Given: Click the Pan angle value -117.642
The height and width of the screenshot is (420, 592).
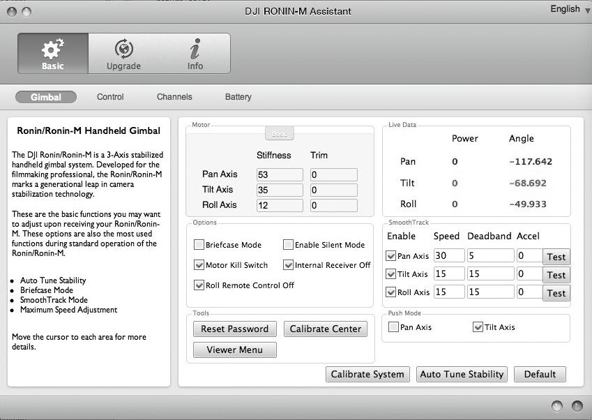Looking at the screenshot, I should (x=531, y=162).
